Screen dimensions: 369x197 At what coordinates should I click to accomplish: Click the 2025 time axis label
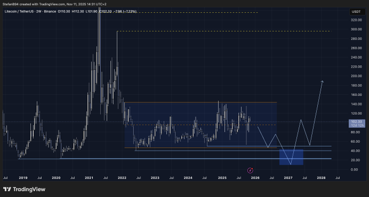pos(222,178)
